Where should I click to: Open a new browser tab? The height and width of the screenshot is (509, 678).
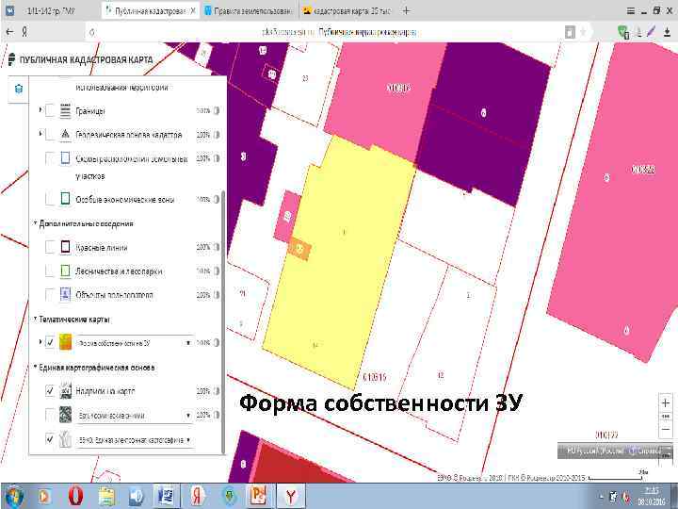(406, 11)
